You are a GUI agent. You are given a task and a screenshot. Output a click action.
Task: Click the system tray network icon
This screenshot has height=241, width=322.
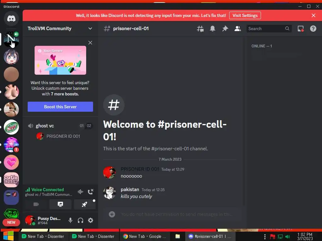pyautogui.click(x=280, y=237)
